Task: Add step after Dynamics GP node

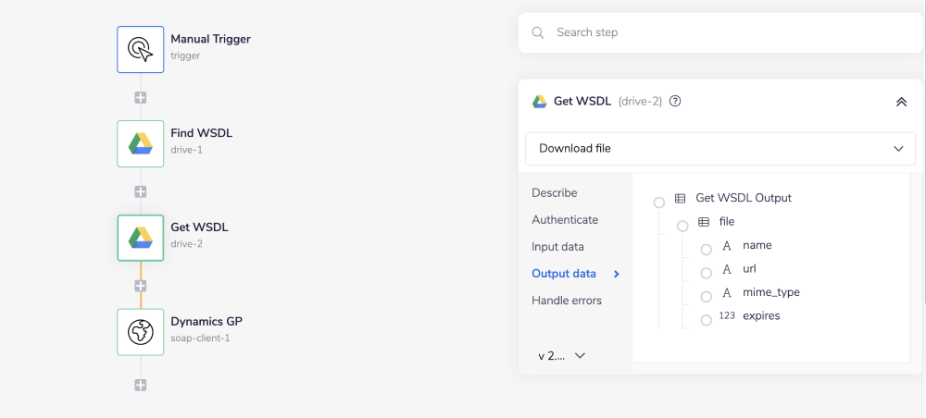Action: tap(141, 385)
